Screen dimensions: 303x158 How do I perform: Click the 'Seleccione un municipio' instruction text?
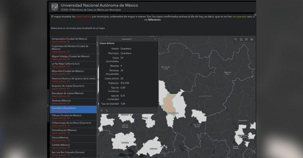point(78,28)
